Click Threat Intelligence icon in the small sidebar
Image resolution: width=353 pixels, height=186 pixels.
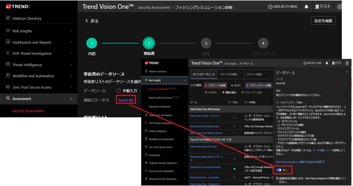point(146,131)
